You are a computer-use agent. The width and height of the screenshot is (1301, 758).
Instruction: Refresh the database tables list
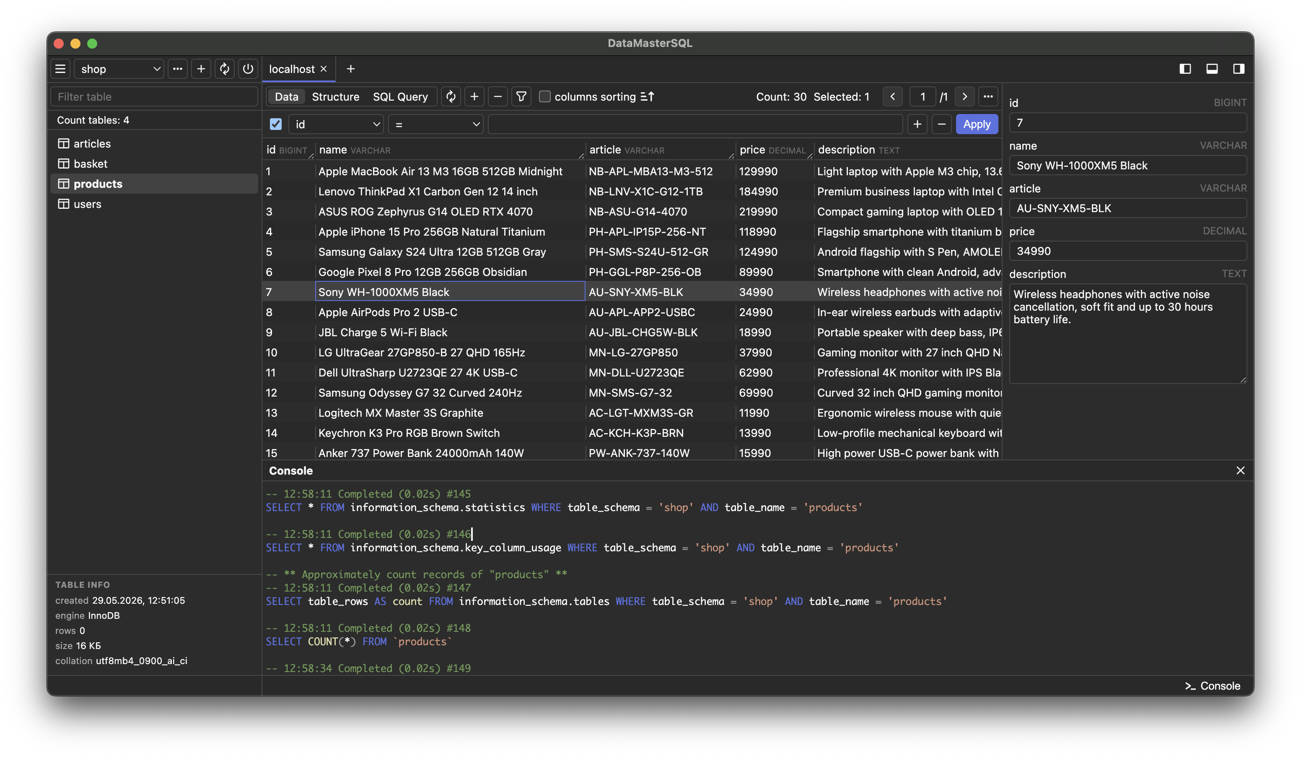[x=225, y=69]
